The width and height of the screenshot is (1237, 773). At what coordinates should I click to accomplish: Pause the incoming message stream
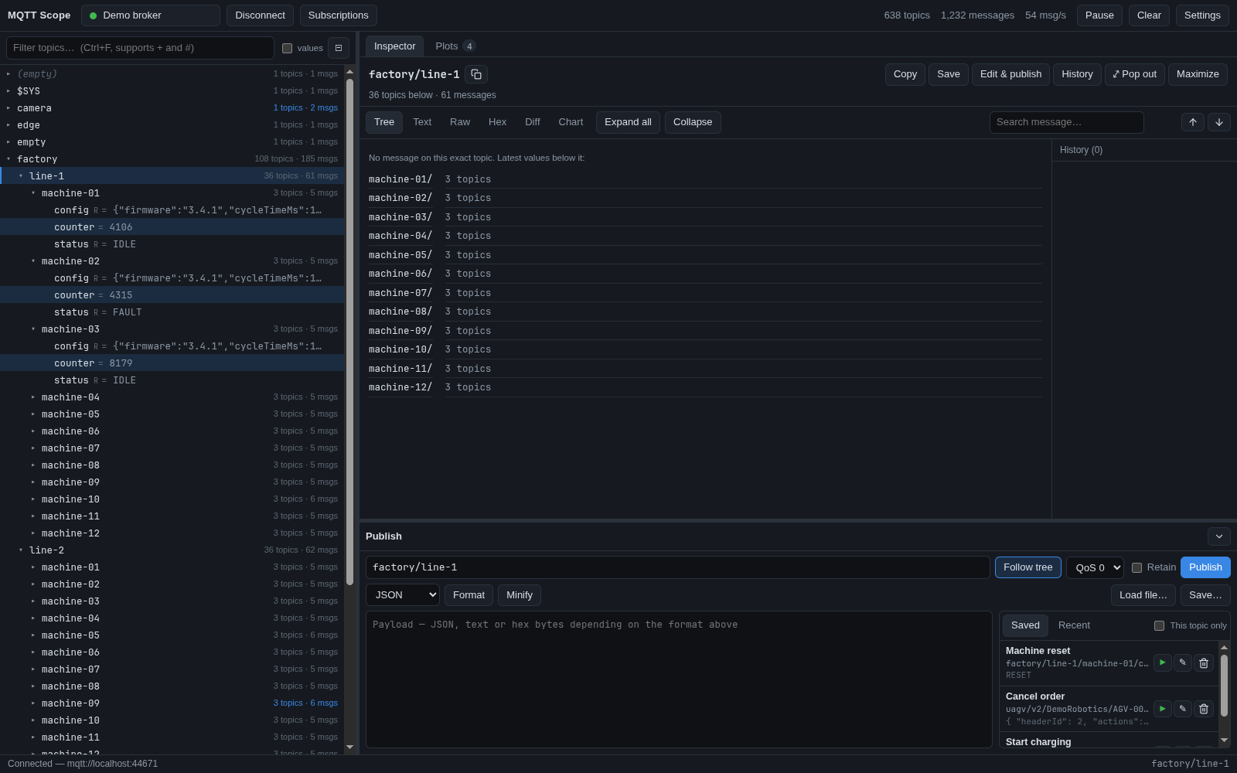click(1099, 15)
